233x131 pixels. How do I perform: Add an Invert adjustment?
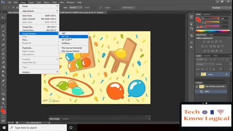coord(204,51)
